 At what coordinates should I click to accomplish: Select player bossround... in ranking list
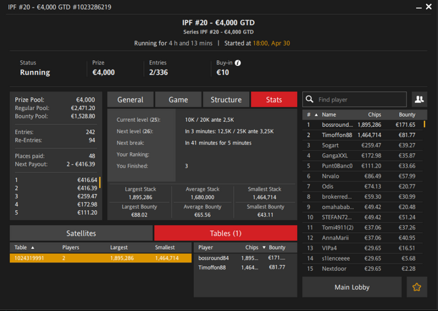[362, 125]
